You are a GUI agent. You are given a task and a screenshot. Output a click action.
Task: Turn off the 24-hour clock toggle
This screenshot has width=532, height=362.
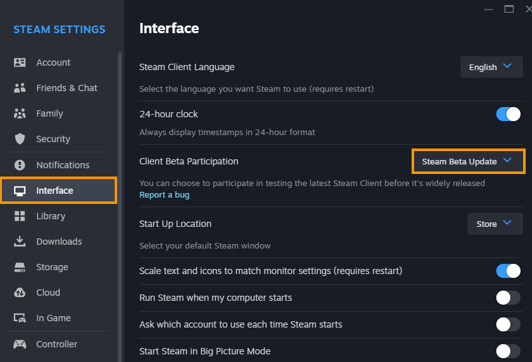pos(508,114)
